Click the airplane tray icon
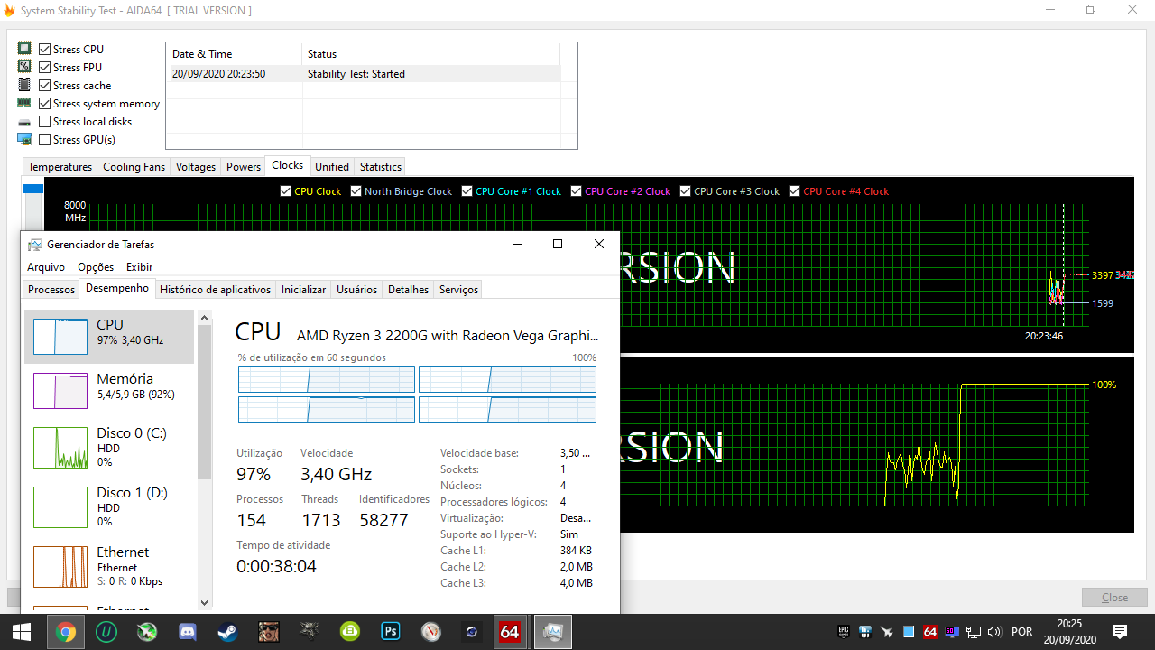 (x=887, y=632)
